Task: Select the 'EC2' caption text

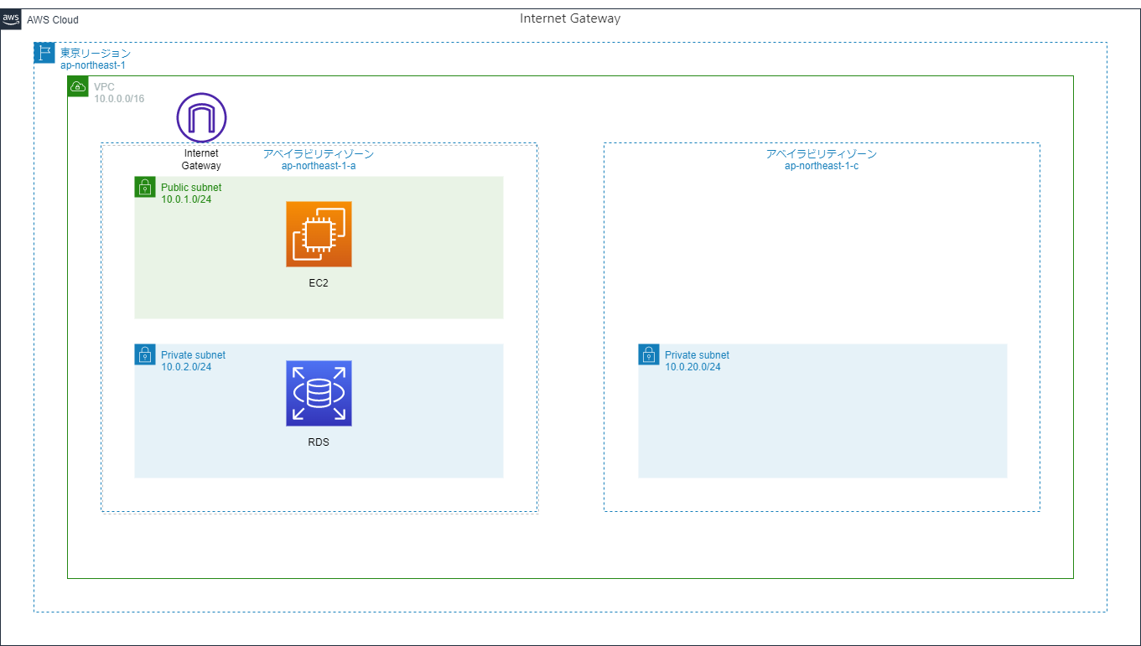Action: (319, 283)
